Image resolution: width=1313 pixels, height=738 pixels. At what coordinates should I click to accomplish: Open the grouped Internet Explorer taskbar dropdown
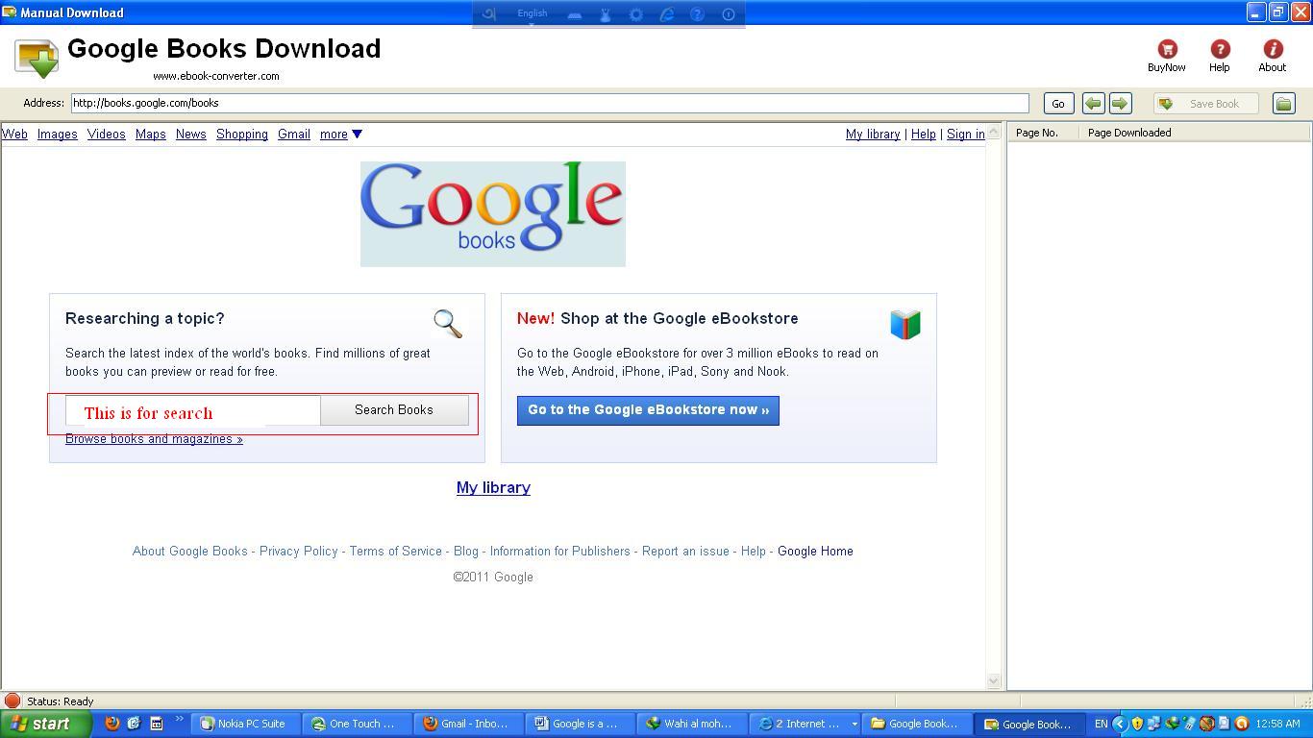pyautogui.click(x=854, y=724)
